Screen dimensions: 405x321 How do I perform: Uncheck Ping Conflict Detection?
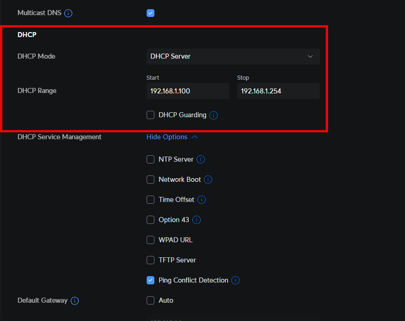point(150,280)
